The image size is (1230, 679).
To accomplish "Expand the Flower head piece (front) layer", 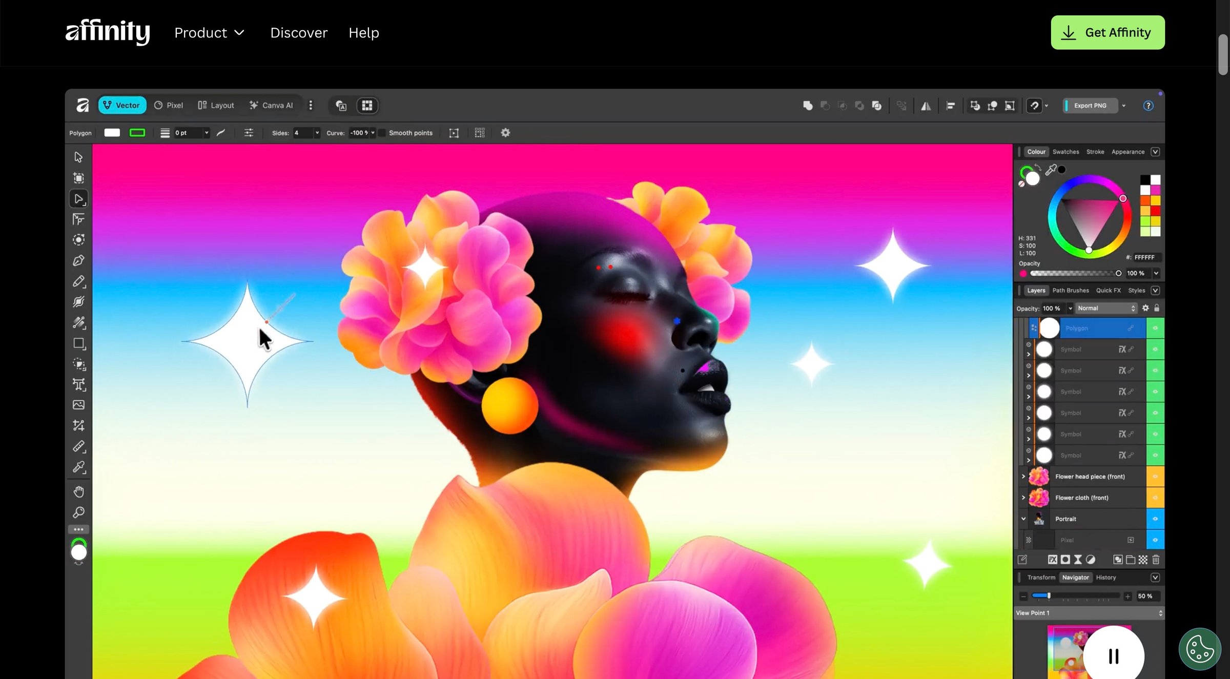I will (1023, 477).
